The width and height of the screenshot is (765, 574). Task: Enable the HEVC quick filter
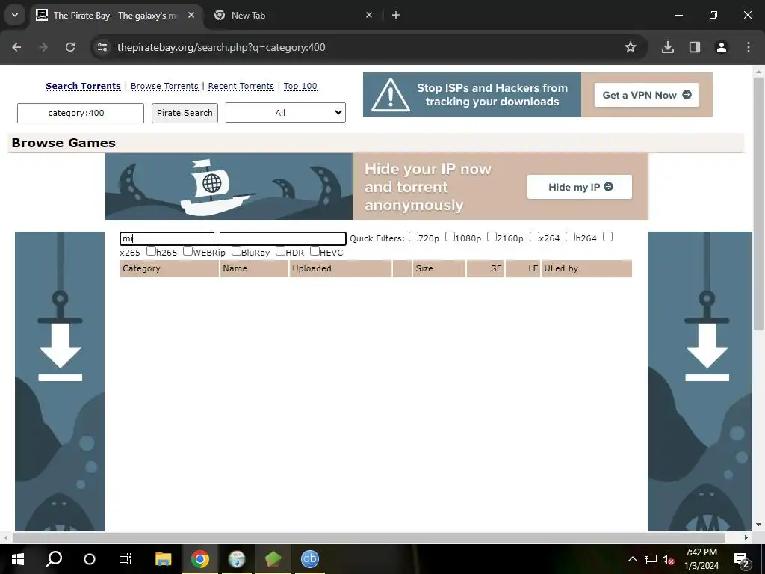tap(315, 251)
